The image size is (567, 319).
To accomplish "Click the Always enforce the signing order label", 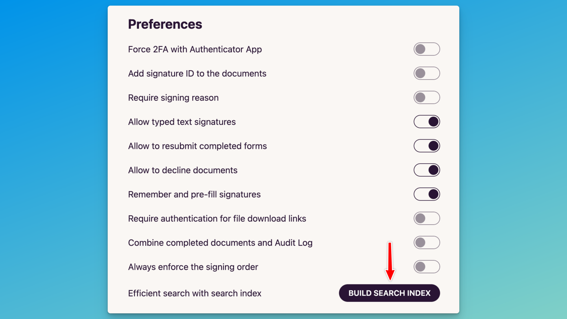I will click(x=193, y=267).
